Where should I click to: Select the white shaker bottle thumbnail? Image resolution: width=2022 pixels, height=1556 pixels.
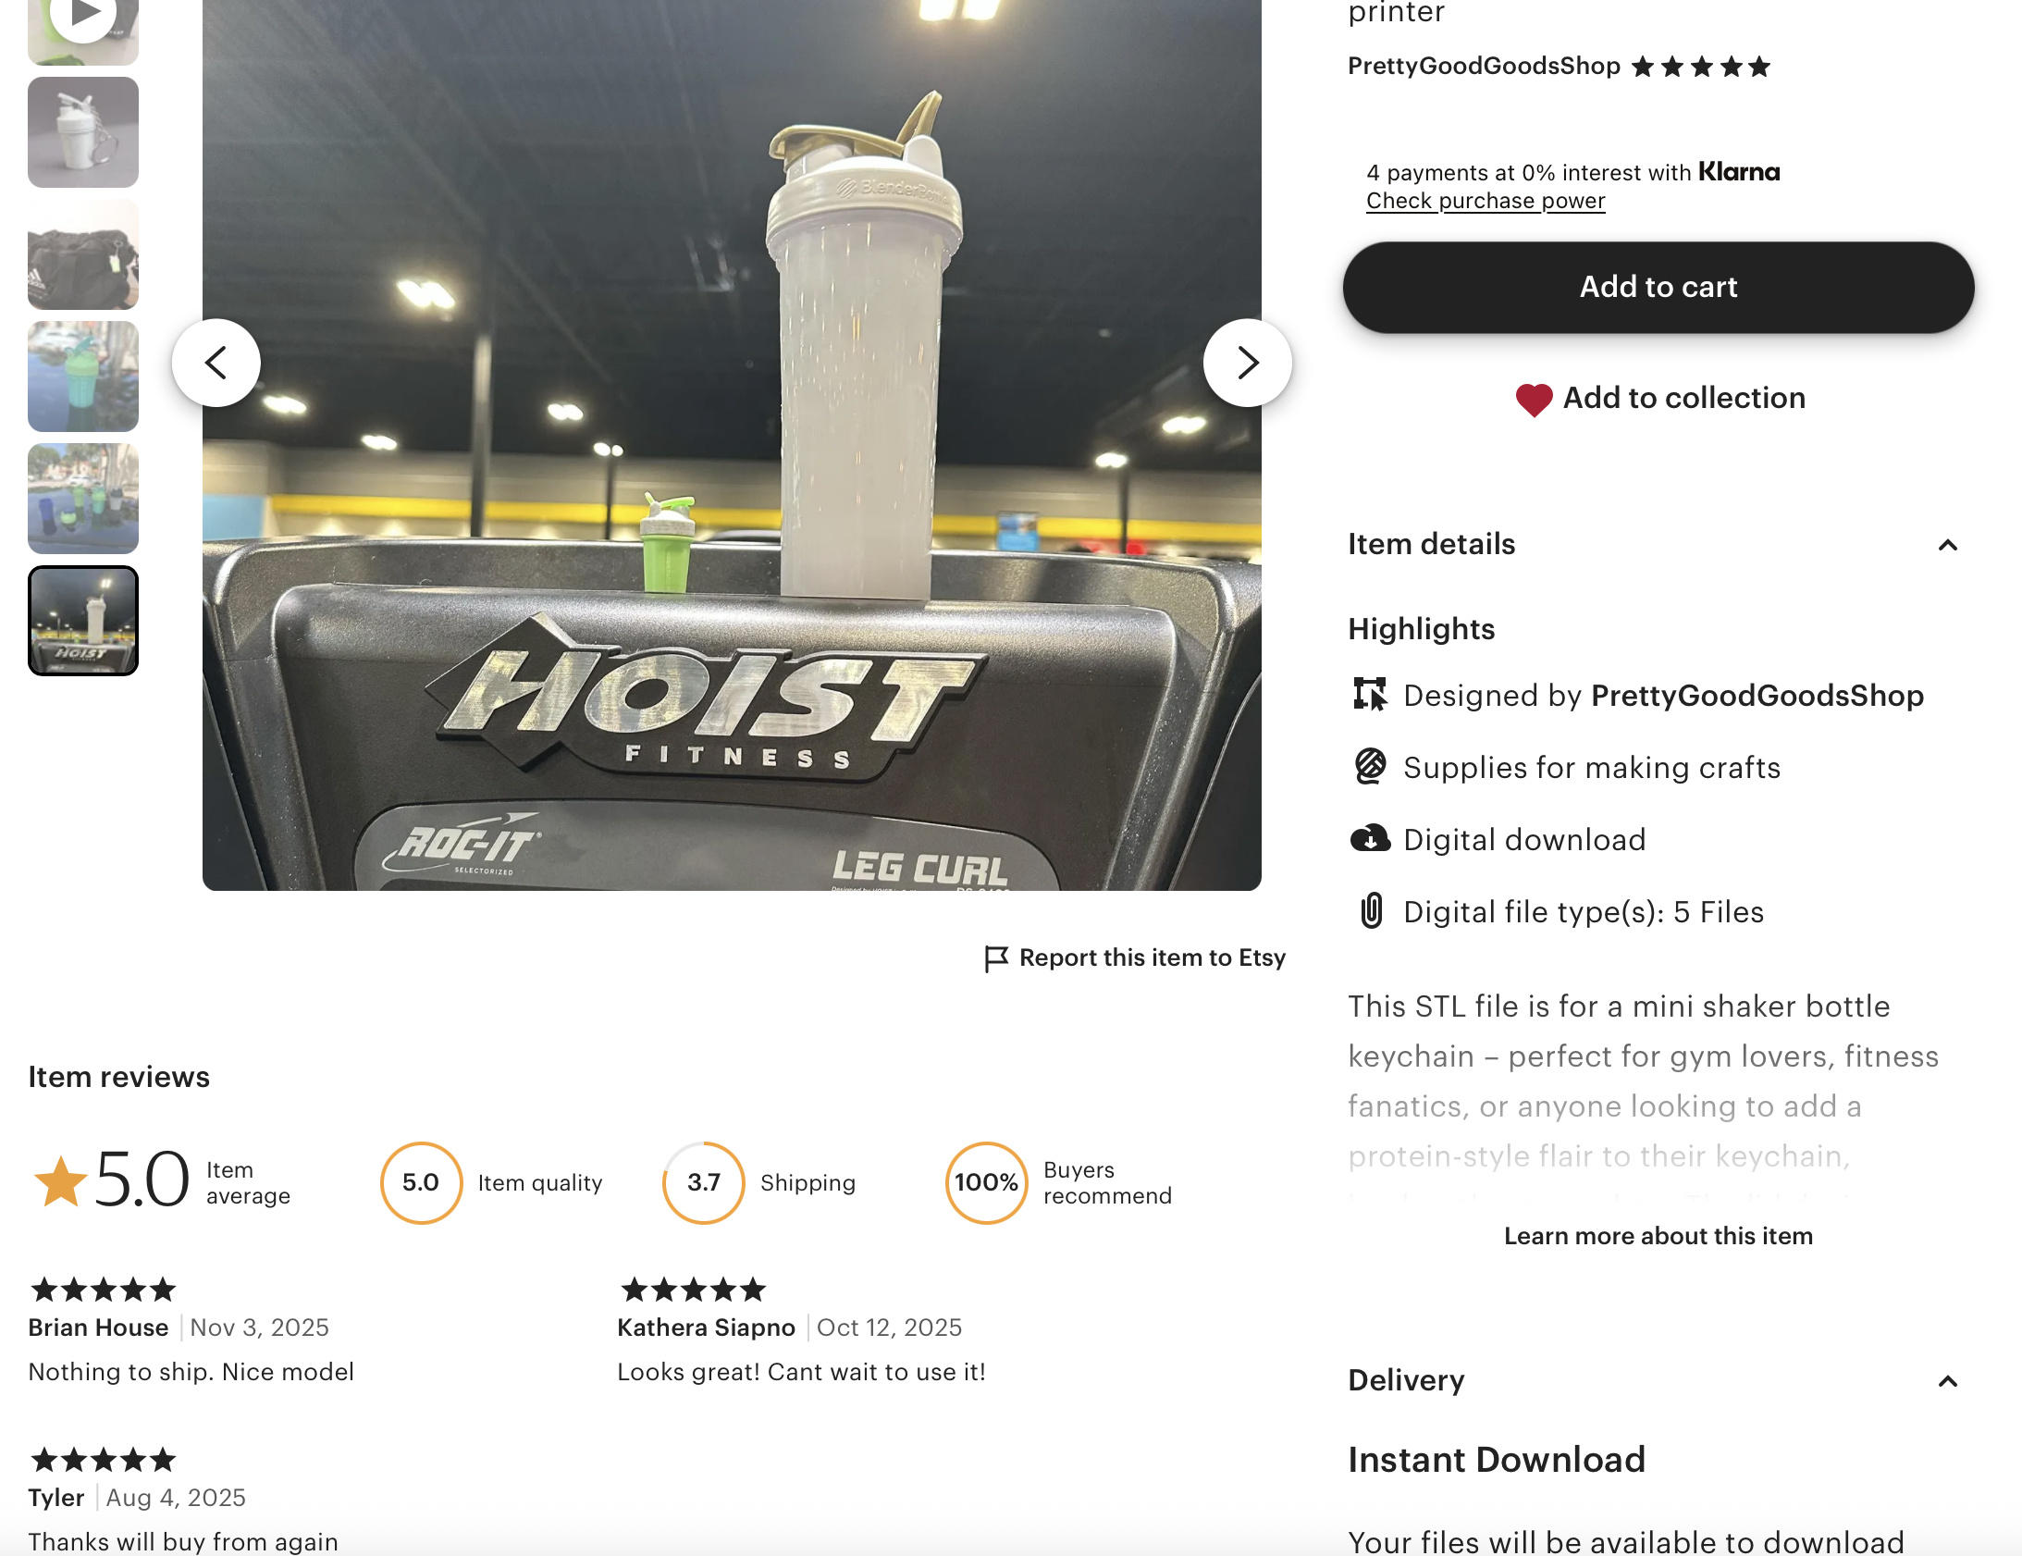[83, 132]
